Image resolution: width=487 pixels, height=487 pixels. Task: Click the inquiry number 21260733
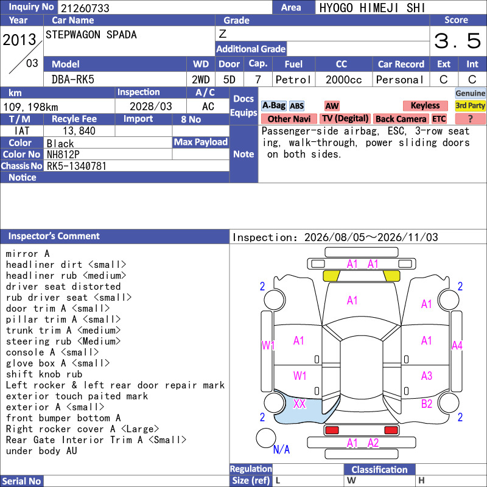pyautogui.click(x=85, y=8)
